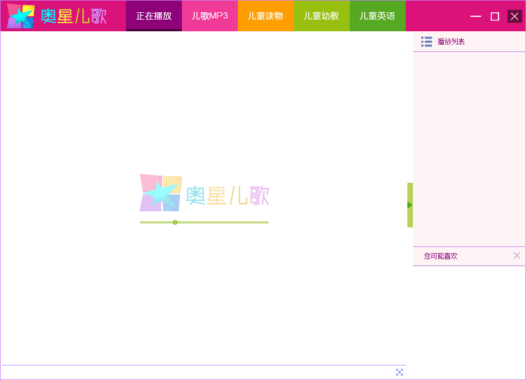The image size is (526, 380).
Task: Switch to the 儿童英语 tab
Action: (x=378, y=16)
